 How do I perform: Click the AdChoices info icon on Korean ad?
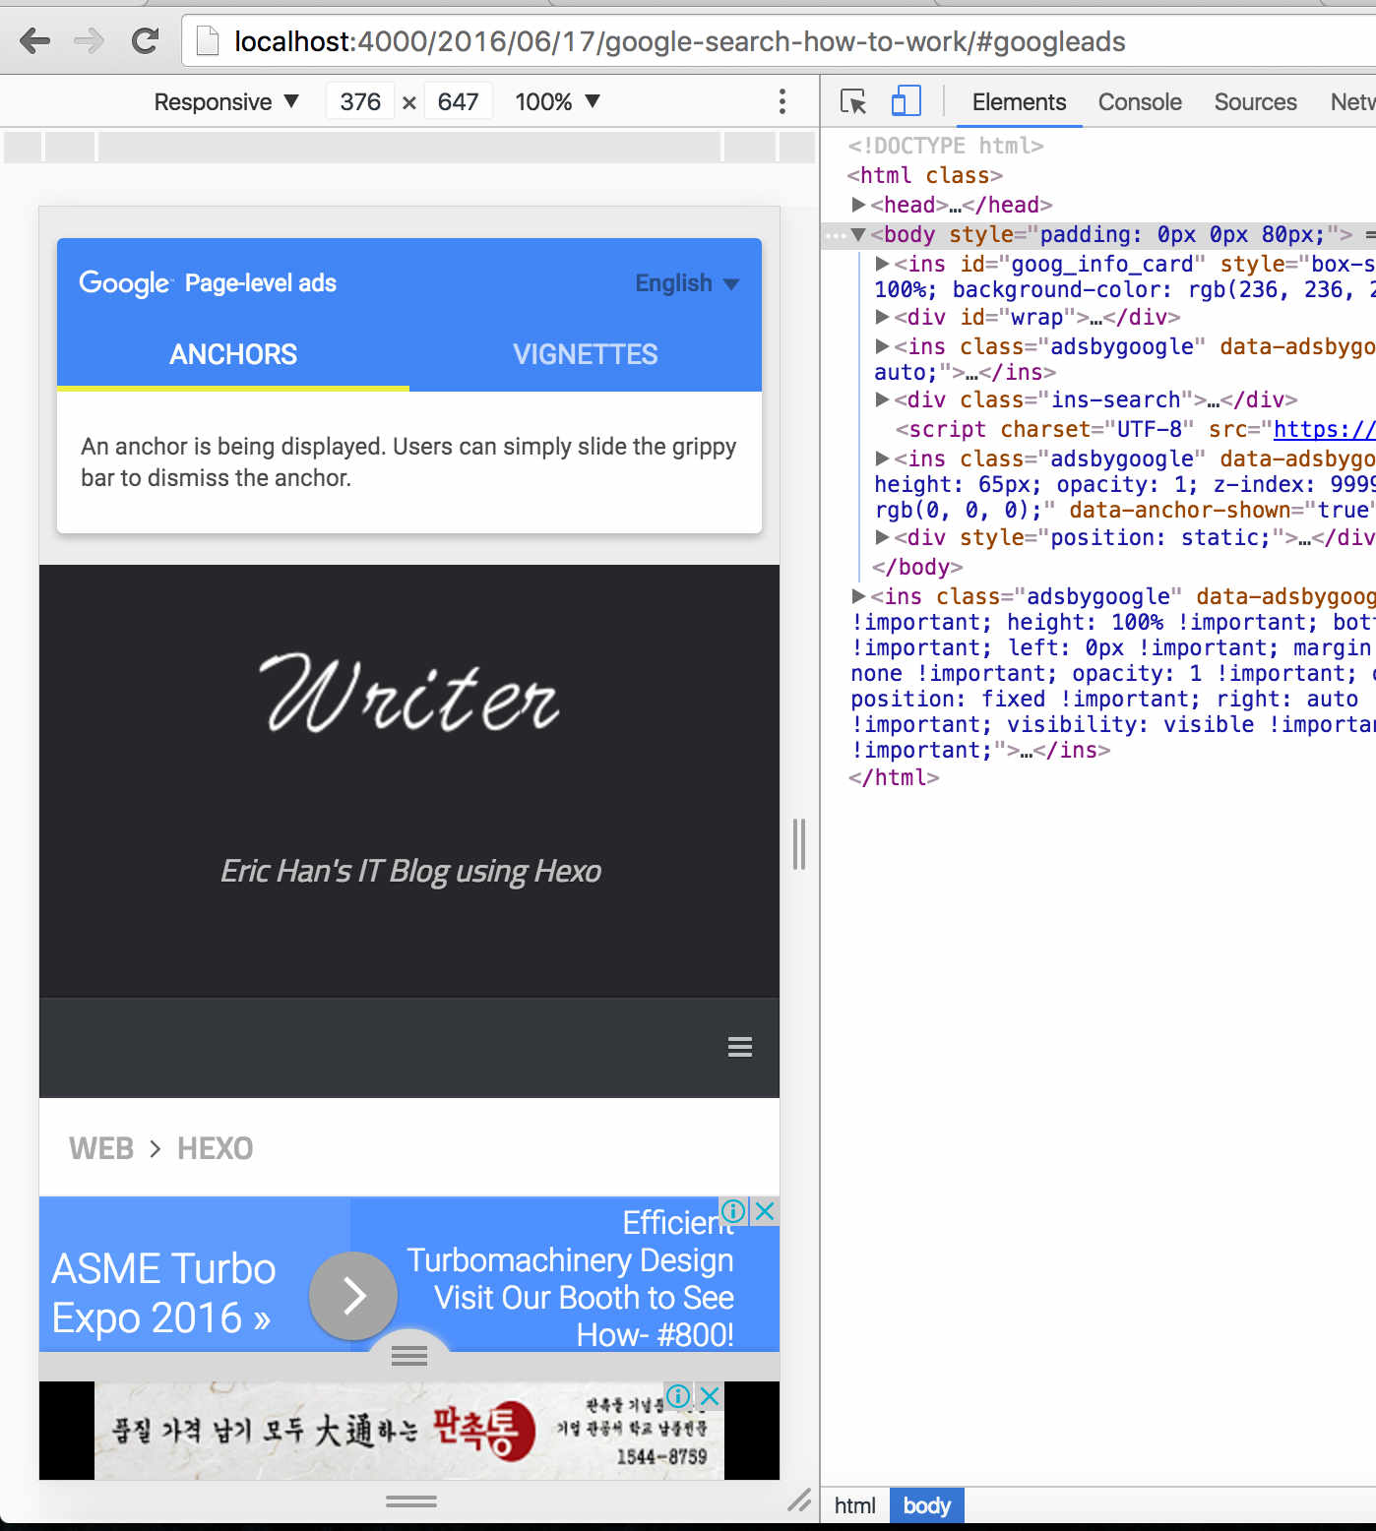[678, 1395]
